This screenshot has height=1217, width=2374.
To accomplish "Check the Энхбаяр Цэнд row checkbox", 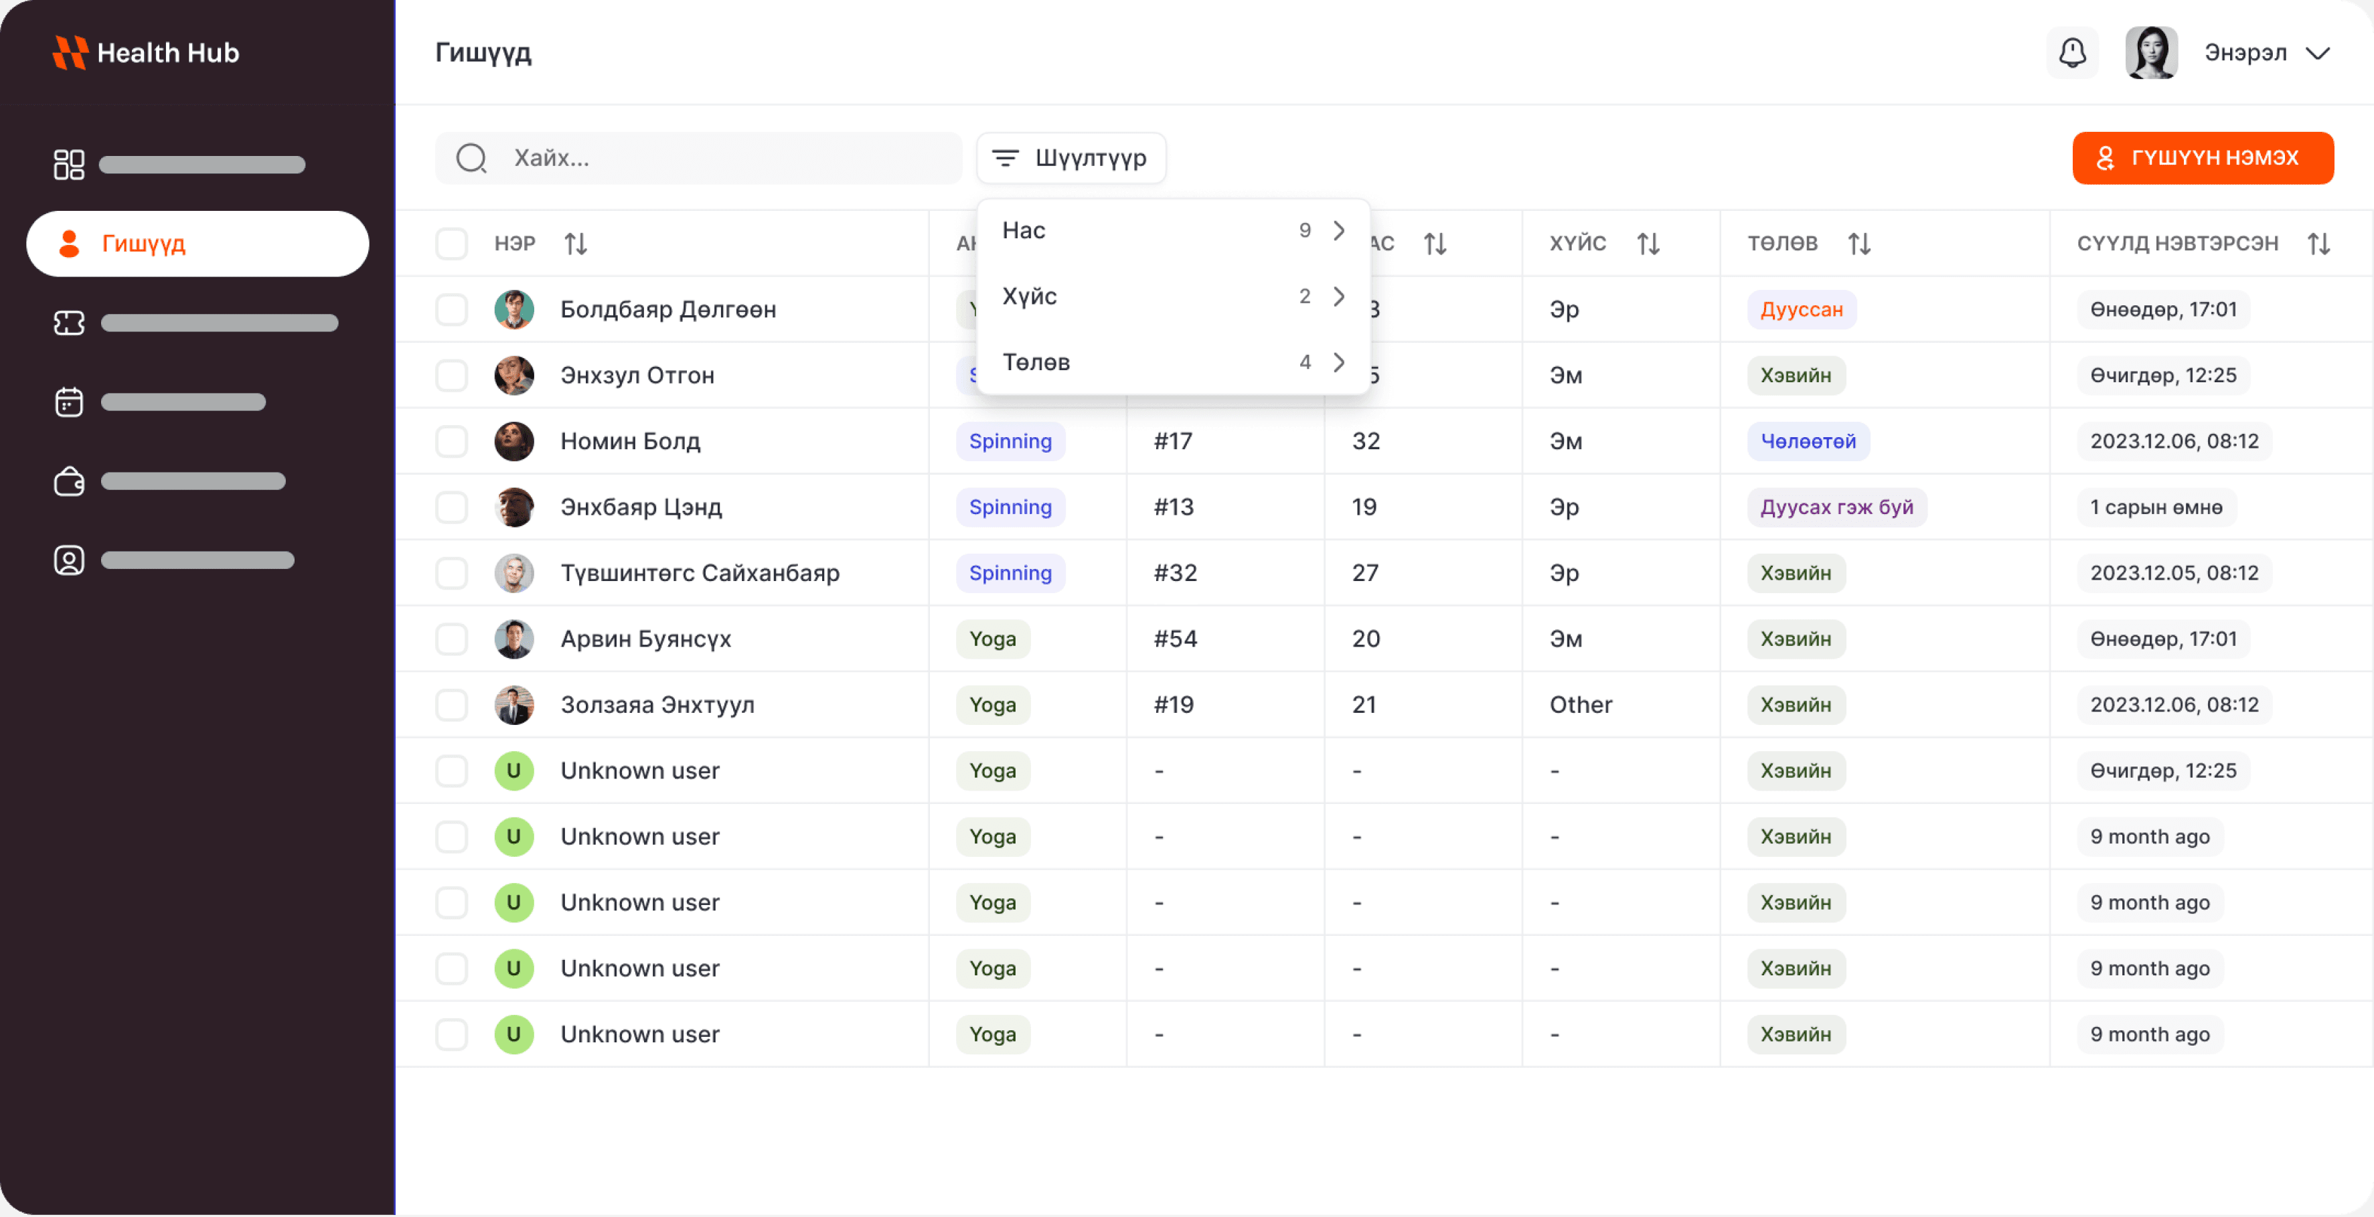I will (452, 507).
